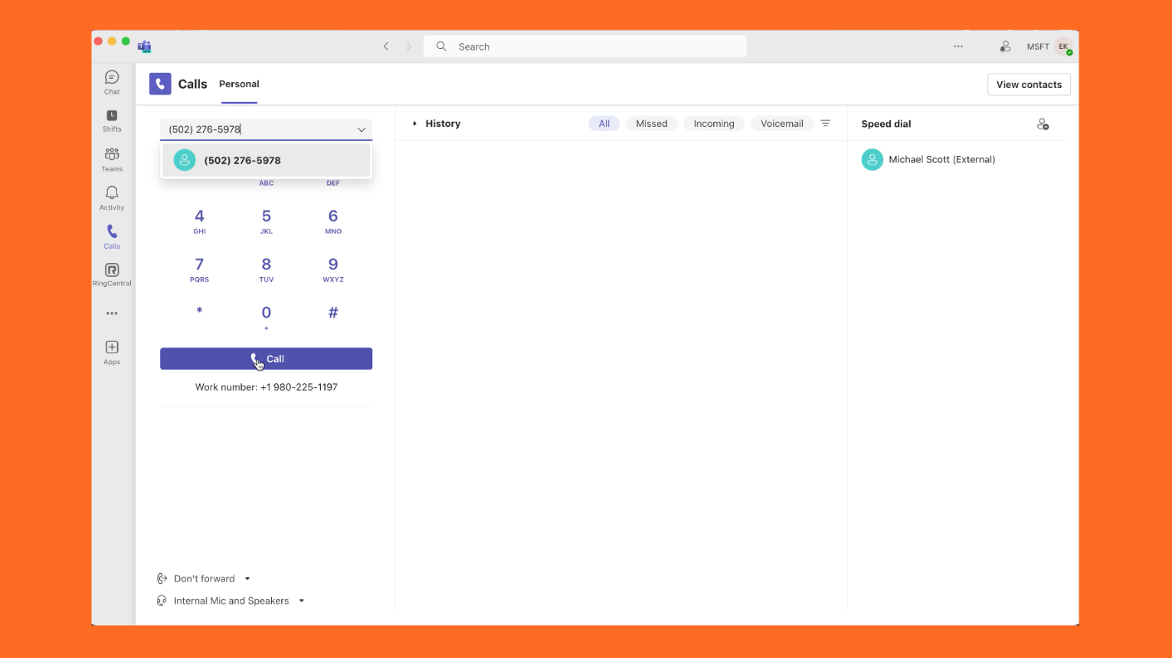Expand the phone number dropdown chevron
The image size is (1172, 658).
pos(362,129)
